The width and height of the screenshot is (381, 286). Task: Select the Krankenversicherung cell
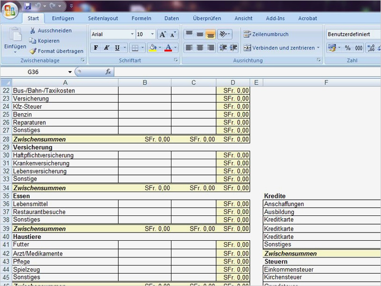(x=65, y=163)
